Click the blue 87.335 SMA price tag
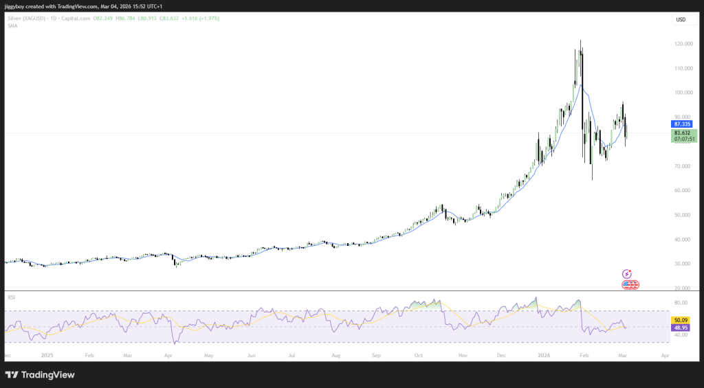 pyautogui.click(x=683, y=124)
